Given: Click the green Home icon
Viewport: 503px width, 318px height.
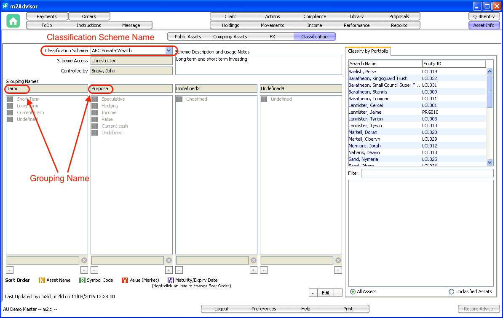Looking at the screenshot, I should (x=13, y=21).
